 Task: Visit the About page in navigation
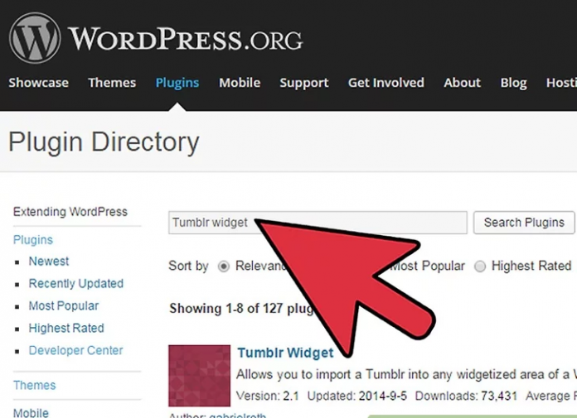point(462,83)
